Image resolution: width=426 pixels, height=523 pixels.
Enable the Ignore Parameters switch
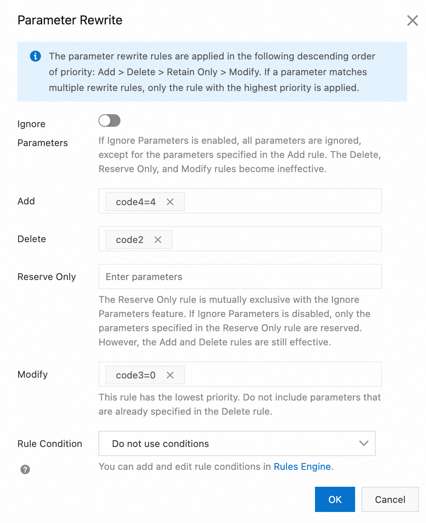coord(109,121)
